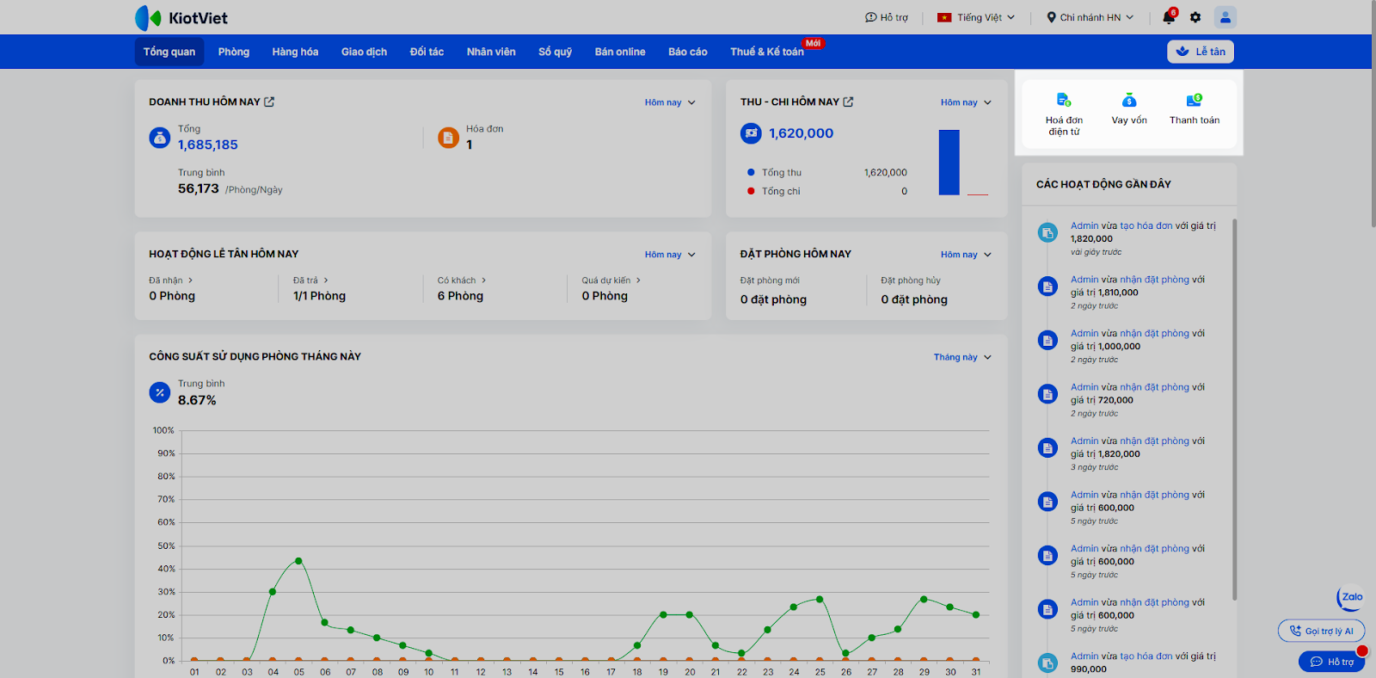Change Hoạt động lễ tân period dropdown
The width and height of the screenshot is (1376, 678).
pos(670,255)
